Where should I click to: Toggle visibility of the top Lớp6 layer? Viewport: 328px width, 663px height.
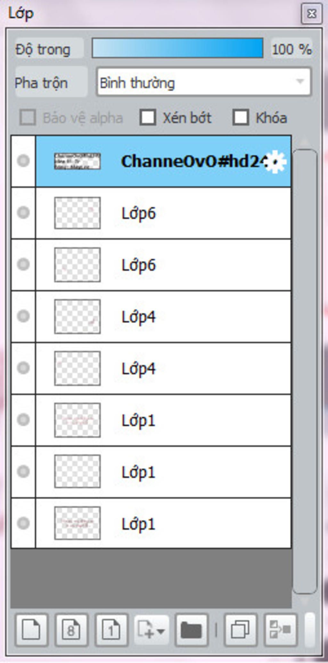(23, 213)
